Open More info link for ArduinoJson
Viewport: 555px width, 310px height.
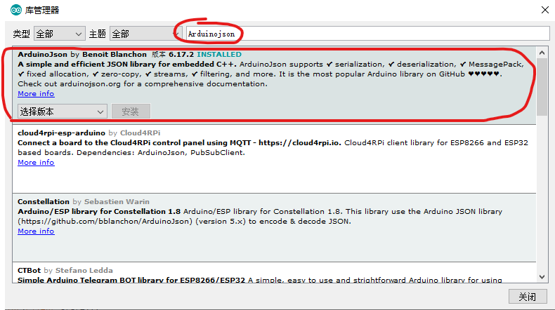pyautogui.click(x=36, y=94)
